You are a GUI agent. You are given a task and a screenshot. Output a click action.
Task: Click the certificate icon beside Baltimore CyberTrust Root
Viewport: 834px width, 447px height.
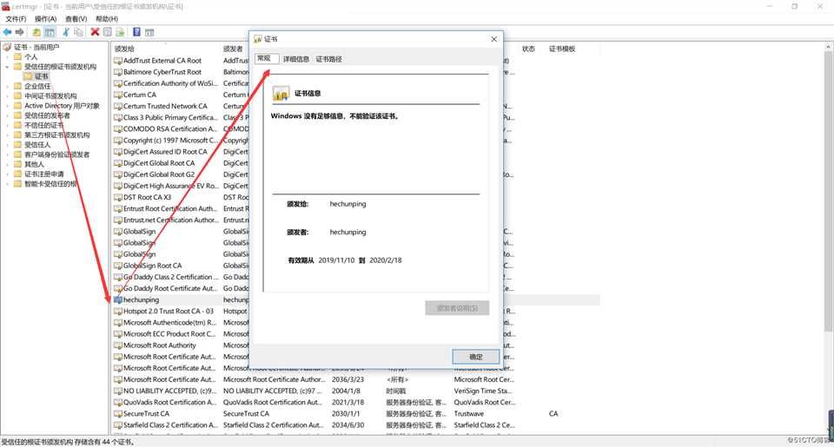click(117, 72)
